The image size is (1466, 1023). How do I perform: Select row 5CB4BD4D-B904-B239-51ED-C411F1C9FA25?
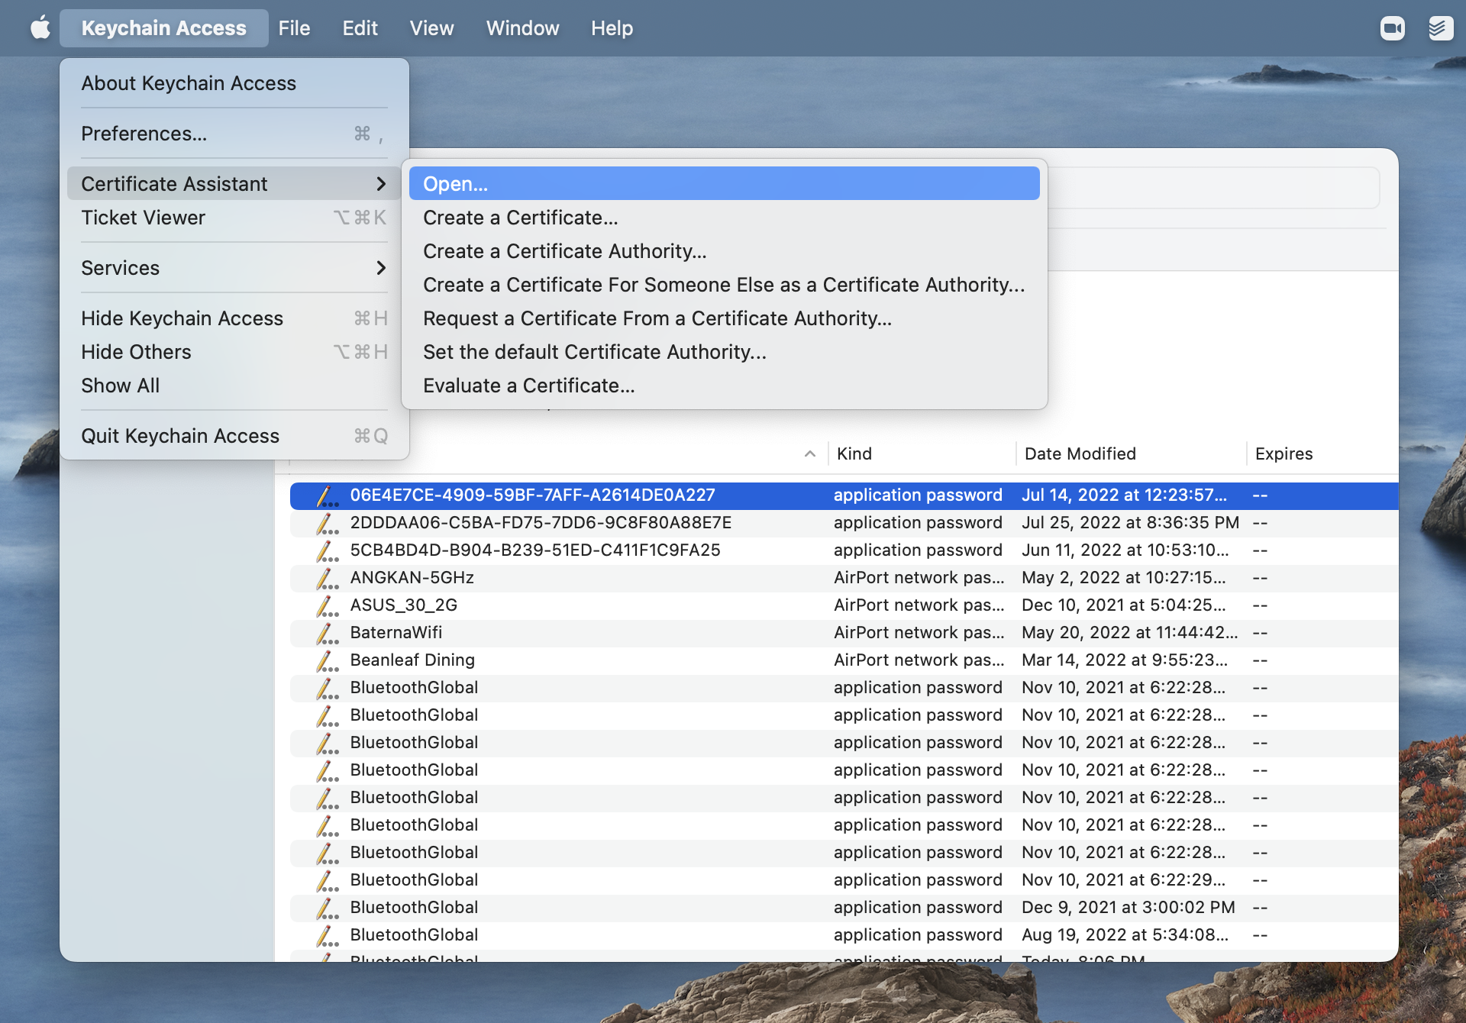[844, 550]
